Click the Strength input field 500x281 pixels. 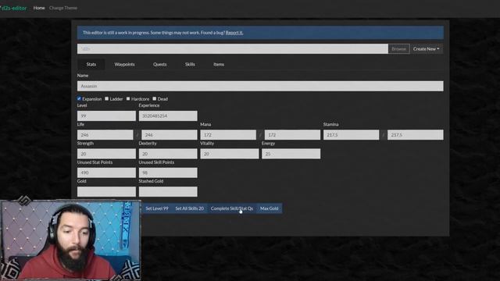pyautogui.click(x=106, y=154)
